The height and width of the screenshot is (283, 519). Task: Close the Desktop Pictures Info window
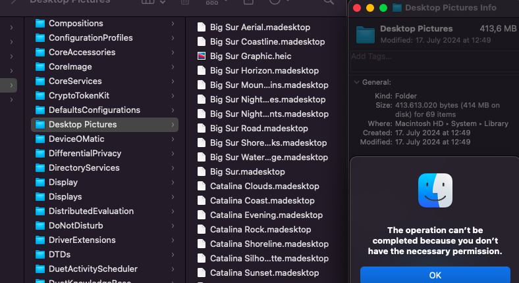[357, 8]
